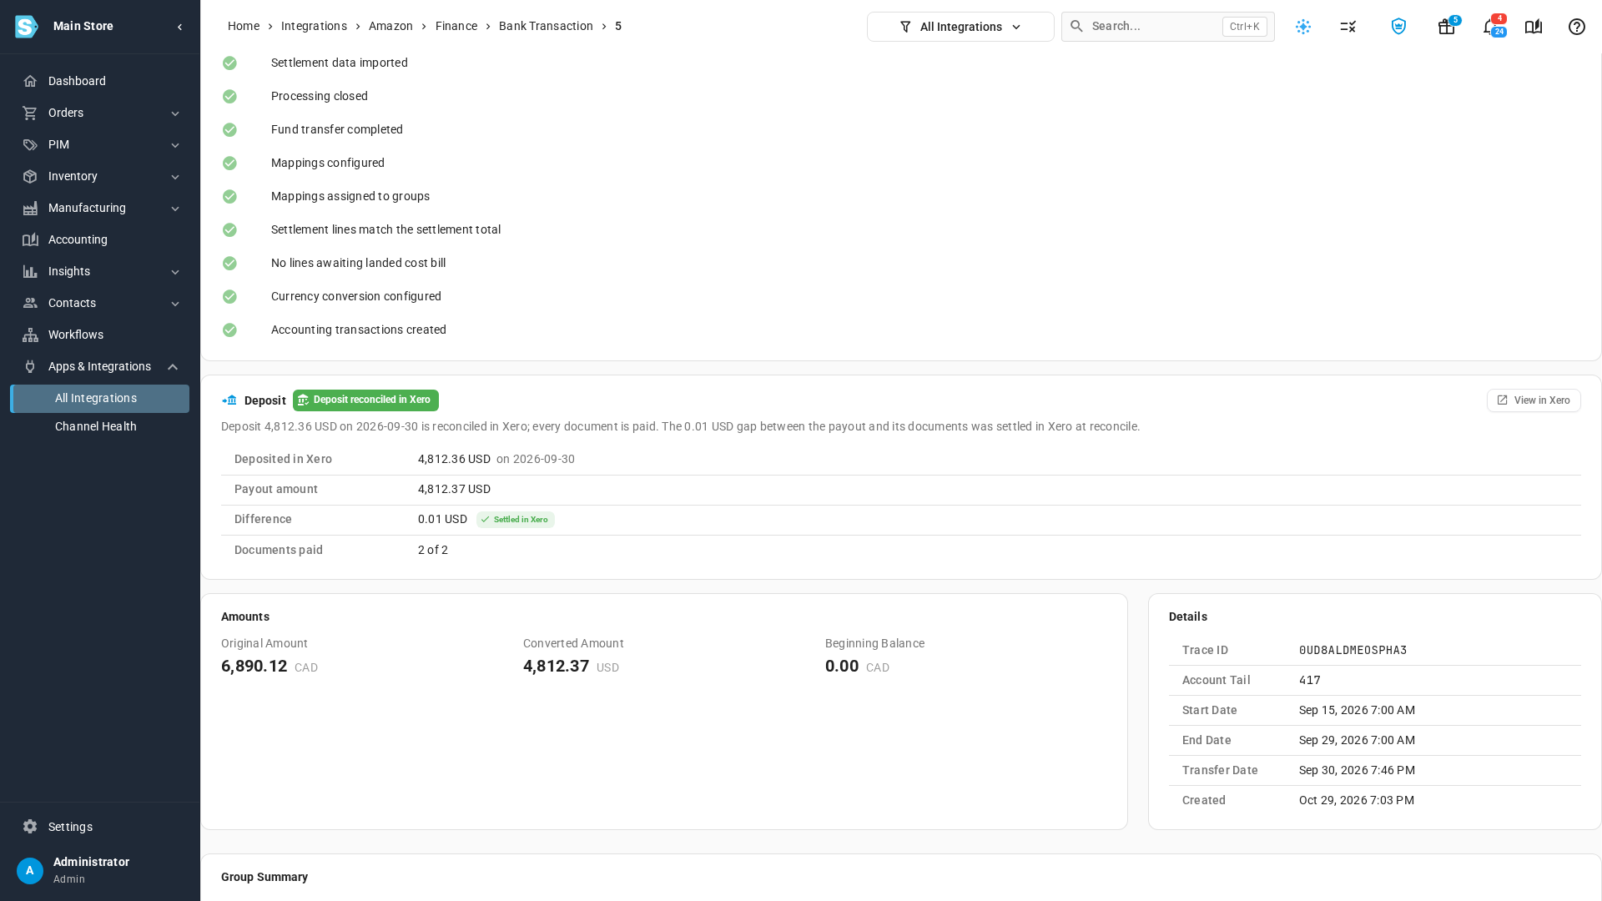Click the search magnifier icon
Screen dimensions: 1602x901
point(1076,26)
